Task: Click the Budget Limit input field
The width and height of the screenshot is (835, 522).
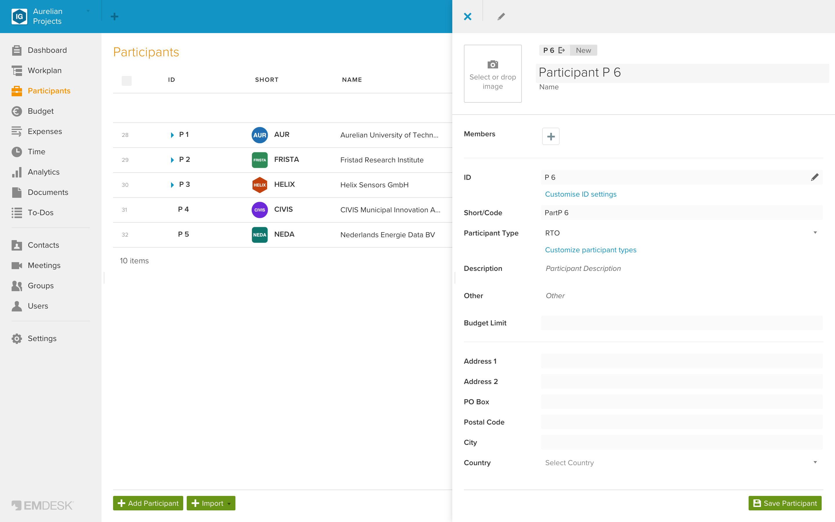Action: click(x=681, y=323)
